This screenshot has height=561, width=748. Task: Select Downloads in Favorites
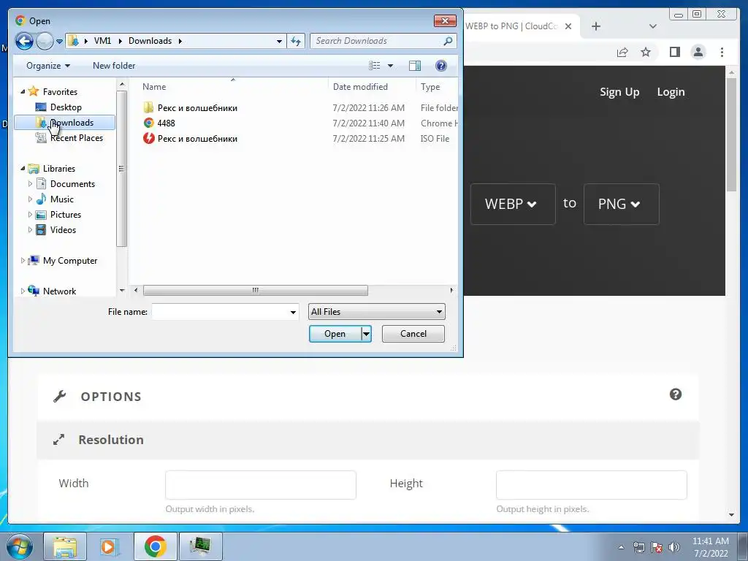pyautogui.click(x=65, y=123)
